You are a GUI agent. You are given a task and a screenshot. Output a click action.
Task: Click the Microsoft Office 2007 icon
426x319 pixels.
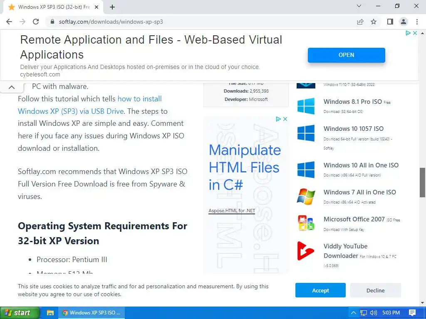[306, 223]
